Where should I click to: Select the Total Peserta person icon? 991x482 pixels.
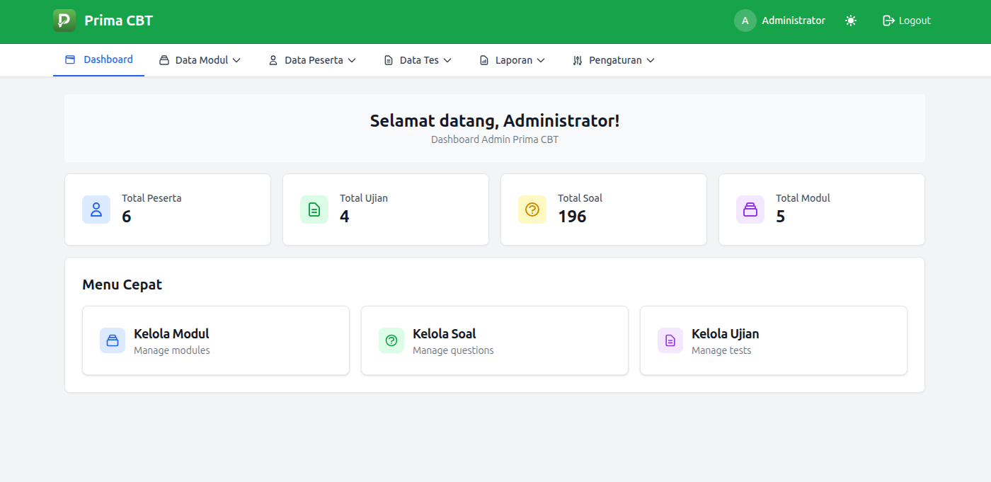tap(96, 210)
